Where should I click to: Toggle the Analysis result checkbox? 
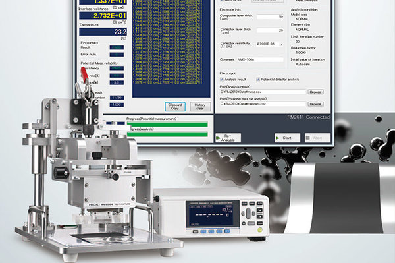pos(222,80)
